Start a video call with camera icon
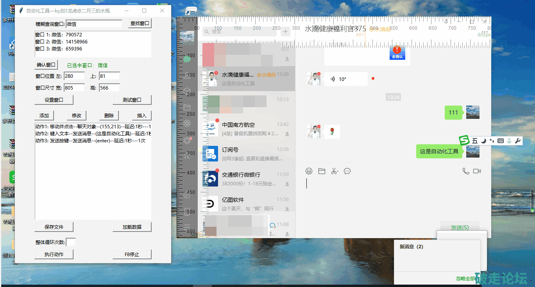535x287 pixels. (477, 171)
